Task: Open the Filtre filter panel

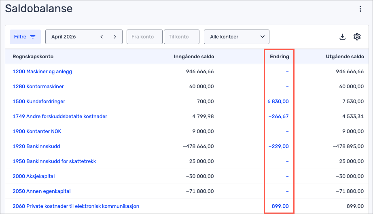Action: click(25, 37)
